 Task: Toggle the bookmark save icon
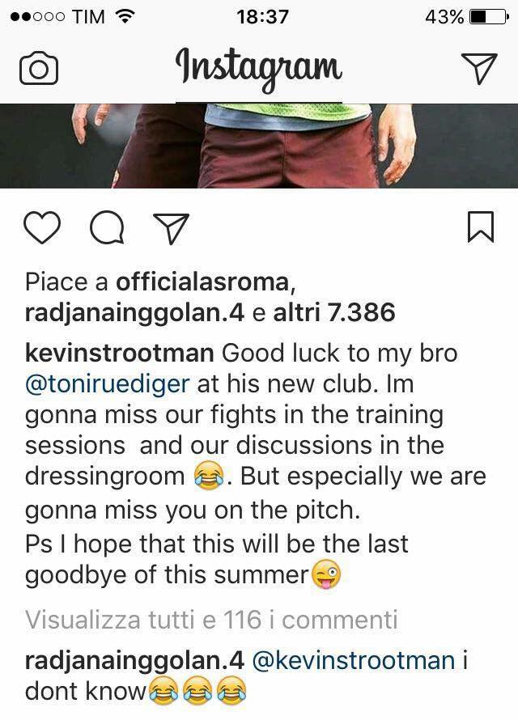click(481, 227)
